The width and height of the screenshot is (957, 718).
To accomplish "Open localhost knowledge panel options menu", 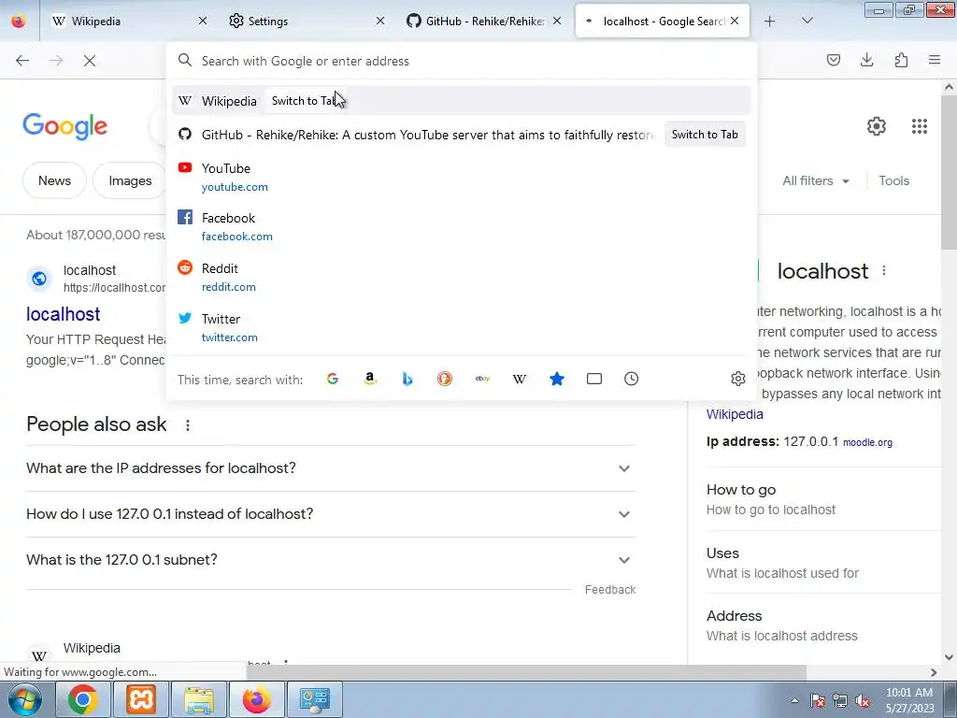I will click(884, 271).
